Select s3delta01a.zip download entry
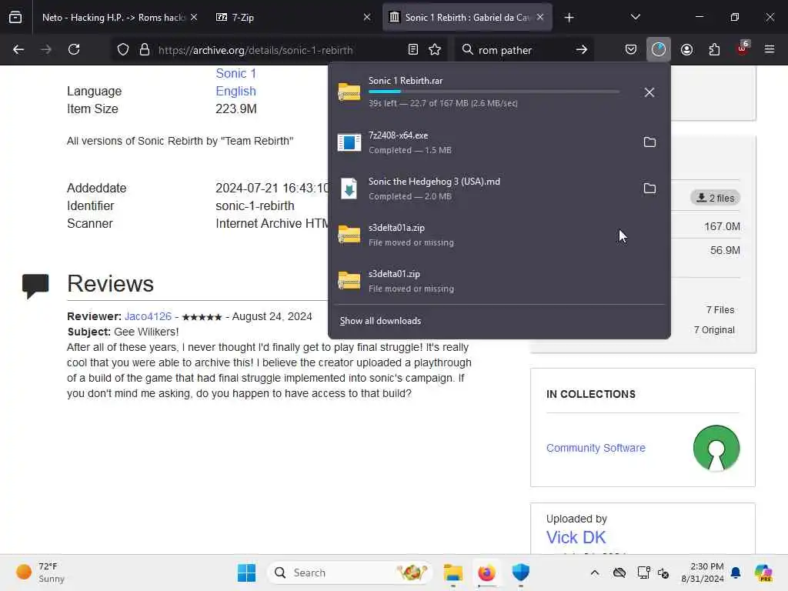This screenshot has width=788, height=591. (499, 235)
